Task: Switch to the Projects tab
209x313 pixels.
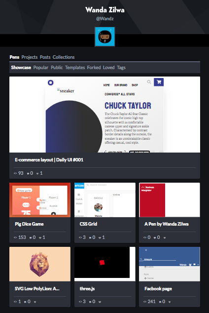Action: pos(30,57)
